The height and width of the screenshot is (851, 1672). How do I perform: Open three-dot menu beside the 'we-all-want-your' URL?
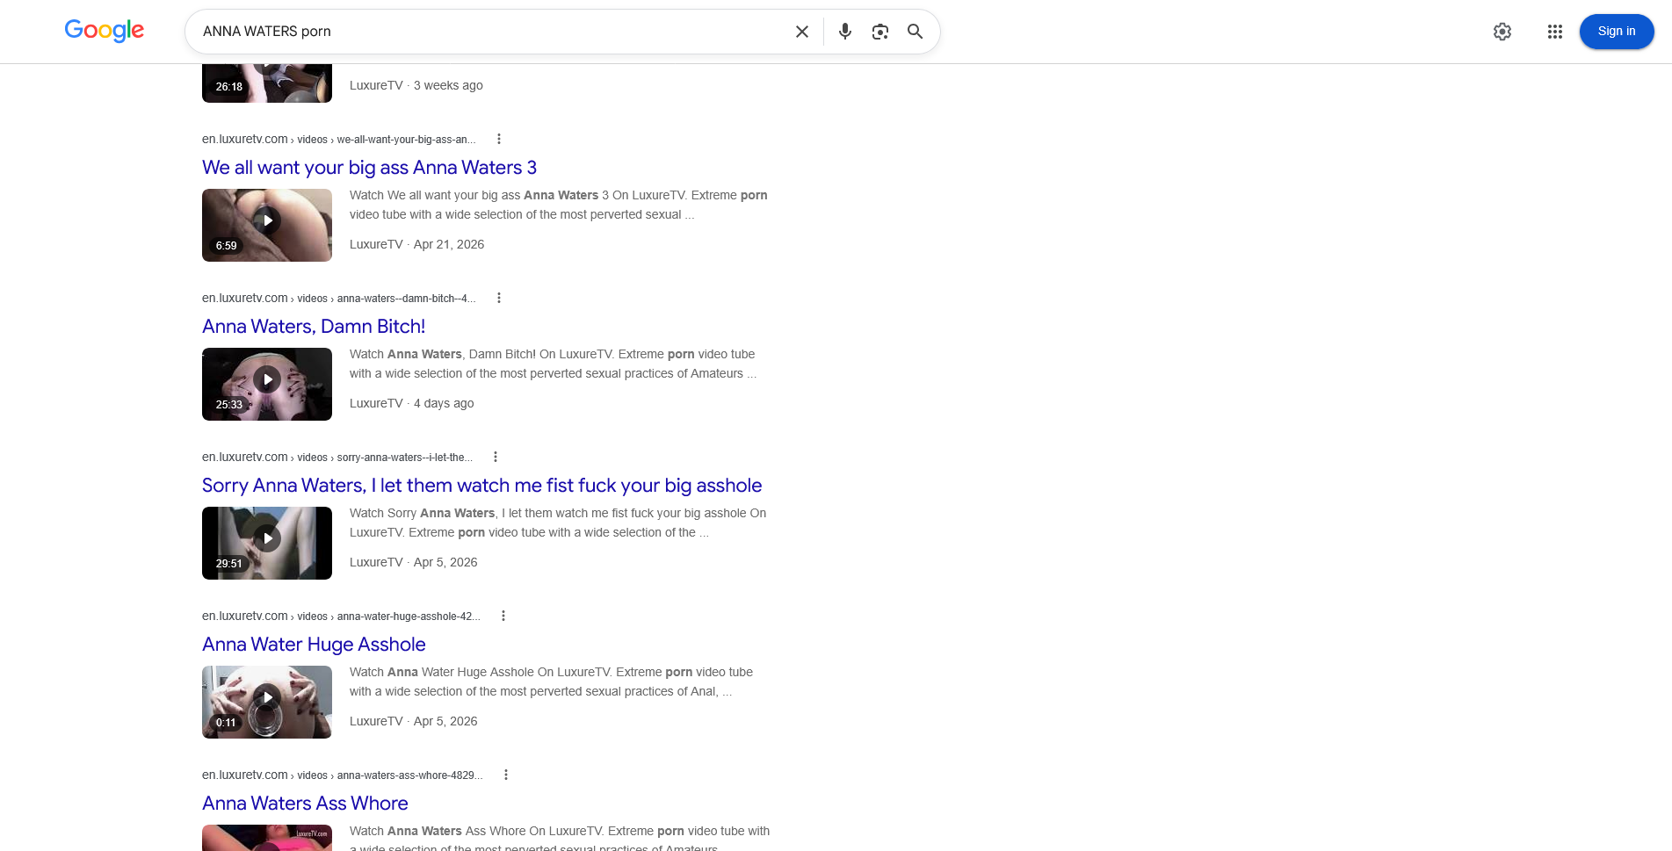(499, 139)
